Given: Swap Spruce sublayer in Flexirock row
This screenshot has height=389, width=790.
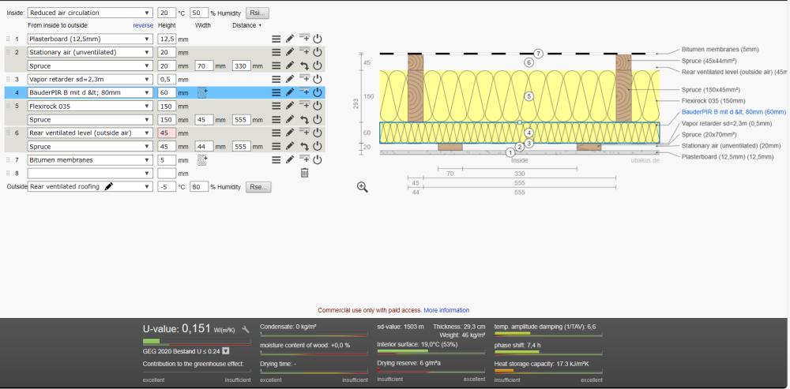Looking at the screenshot, I should 304,120.
